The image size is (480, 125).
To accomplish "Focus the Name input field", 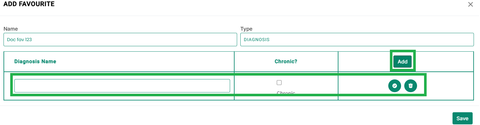I will point(120,40).
